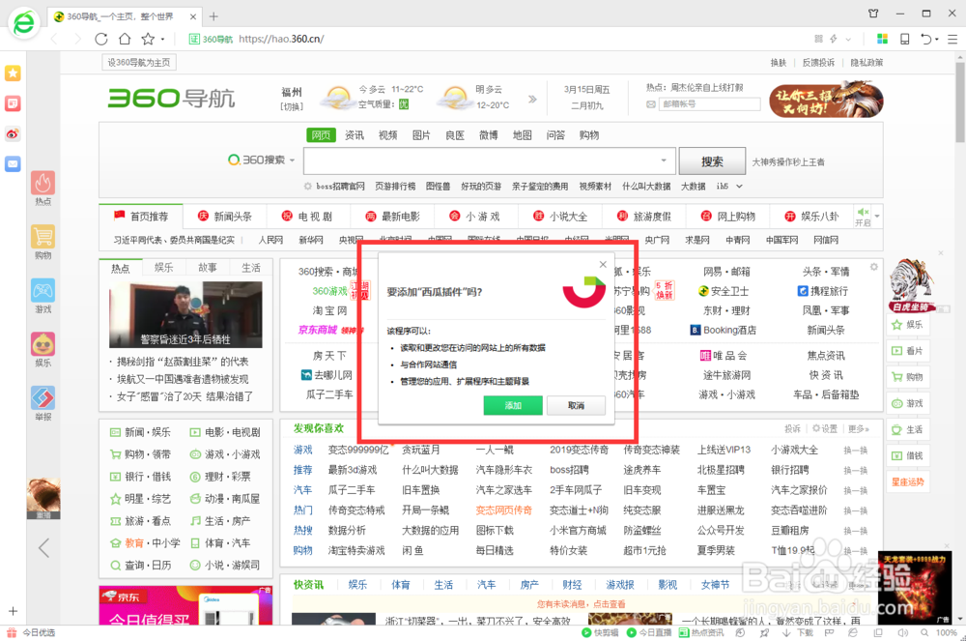Bookmark page with star icon

[x=147, y=39]
